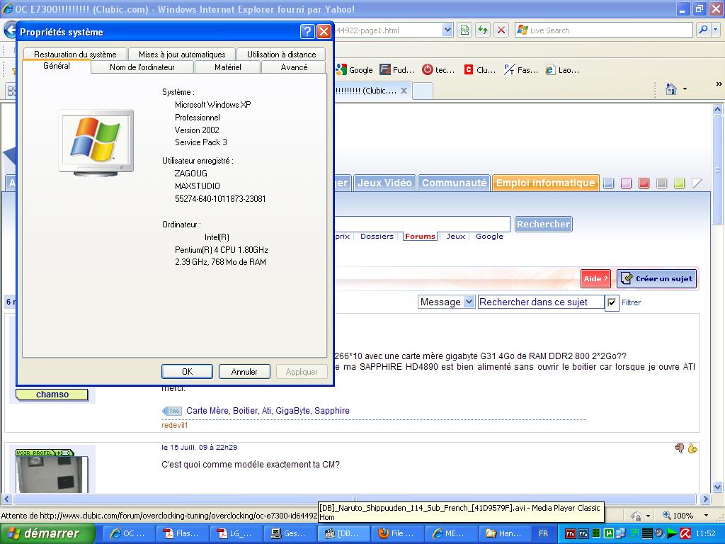Open the Home page icon

pos(671,89)
